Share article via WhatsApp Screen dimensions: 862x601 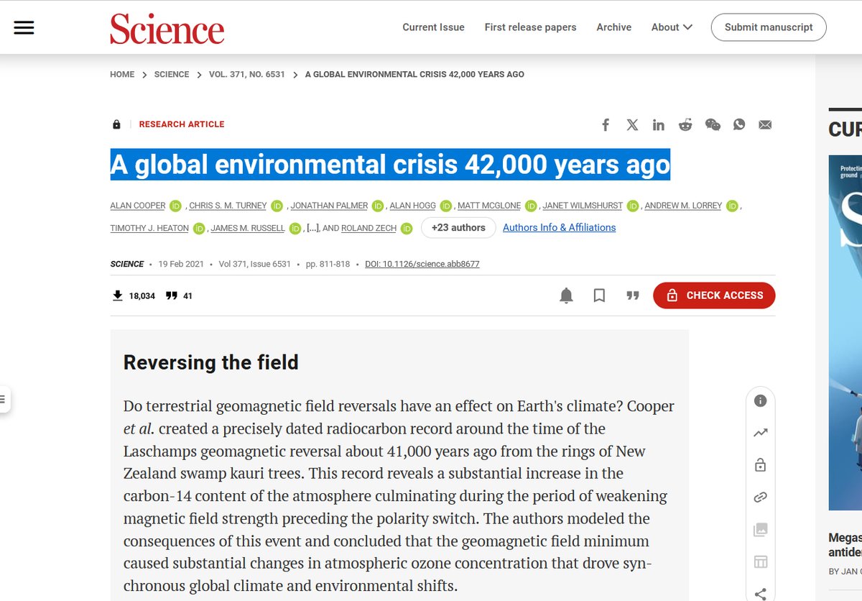point(739,125)
